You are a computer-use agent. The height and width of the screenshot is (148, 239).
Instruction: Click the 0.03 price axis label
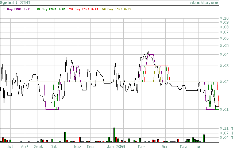pyautogui.click(x=224, y=66)
